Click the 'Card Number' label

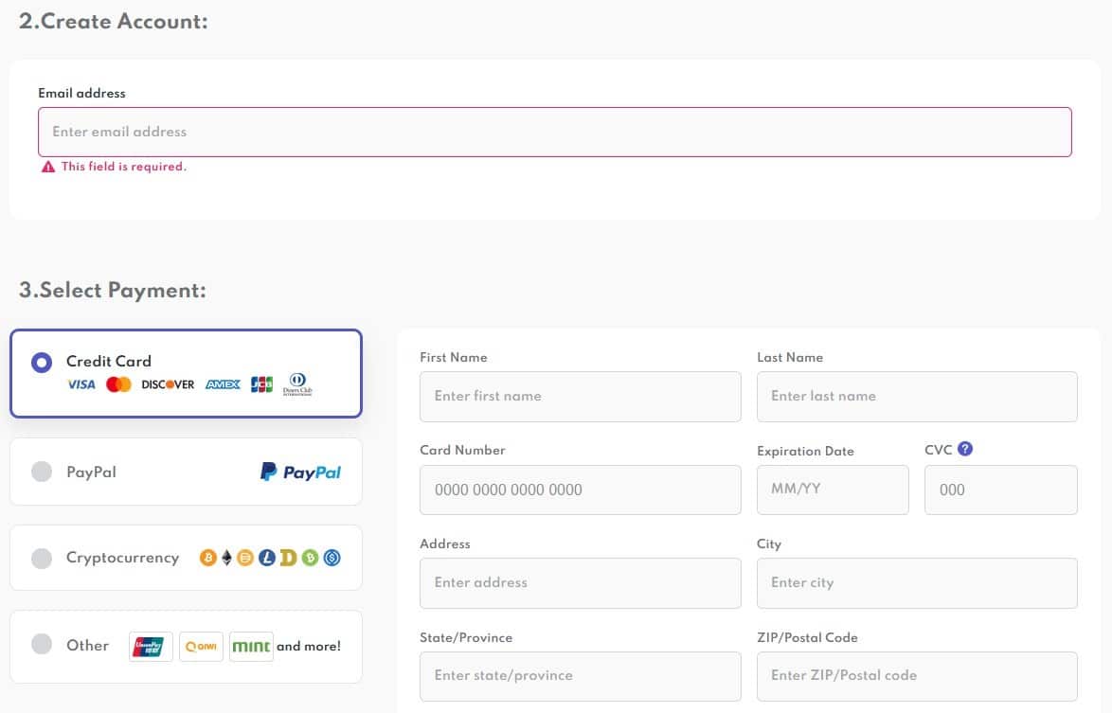click(462, 450)
